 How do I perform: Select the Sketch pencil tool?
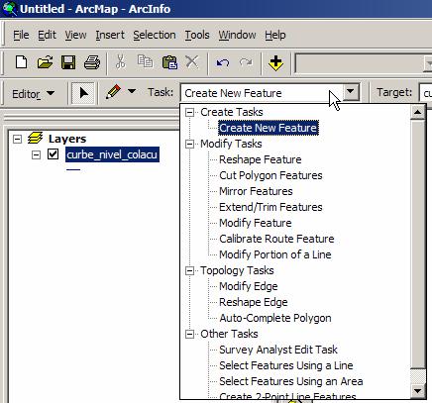pyautogui.click(x=113, y=92)
